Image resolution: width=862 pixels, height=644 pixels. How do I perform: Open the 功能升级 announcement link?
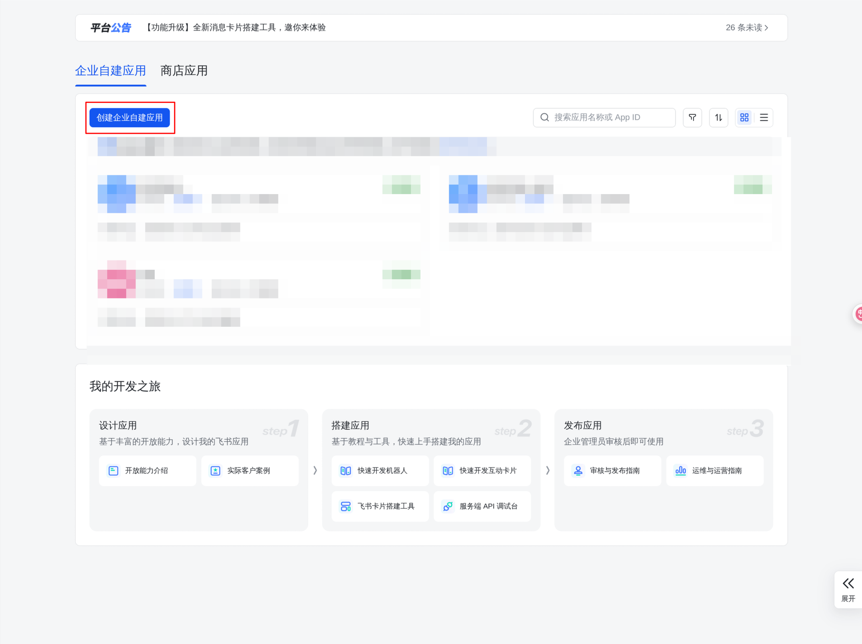(235, 28)
